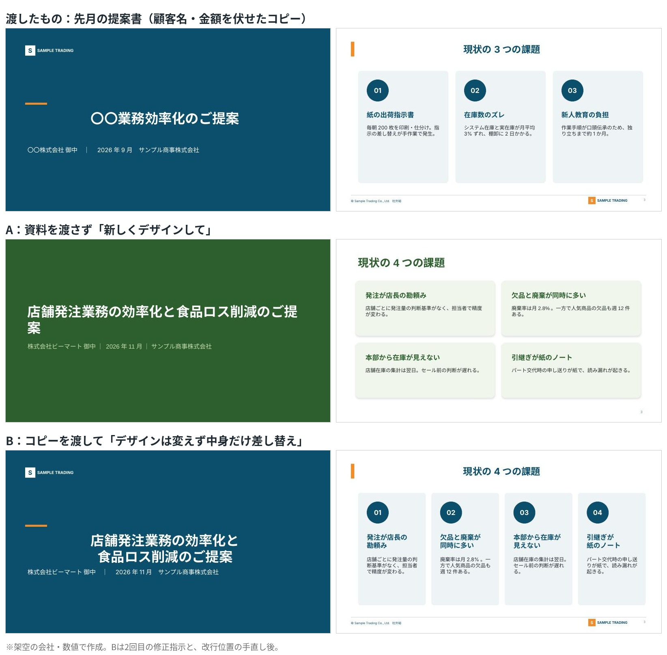Click the green slide's title "店舗発注業務の効率化と…ご提案"
Screen dimensions: 667x655
(162, 319)
